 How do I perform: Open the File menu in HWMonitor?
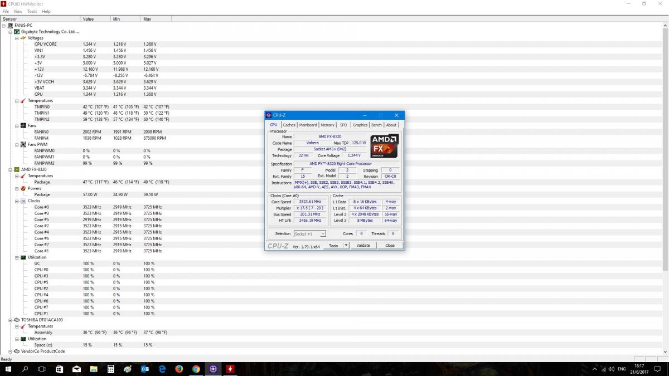(x=6, y=11)
